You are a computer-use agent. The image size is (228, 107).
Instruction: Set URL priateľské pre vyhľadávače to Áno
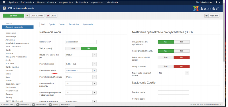166,42
